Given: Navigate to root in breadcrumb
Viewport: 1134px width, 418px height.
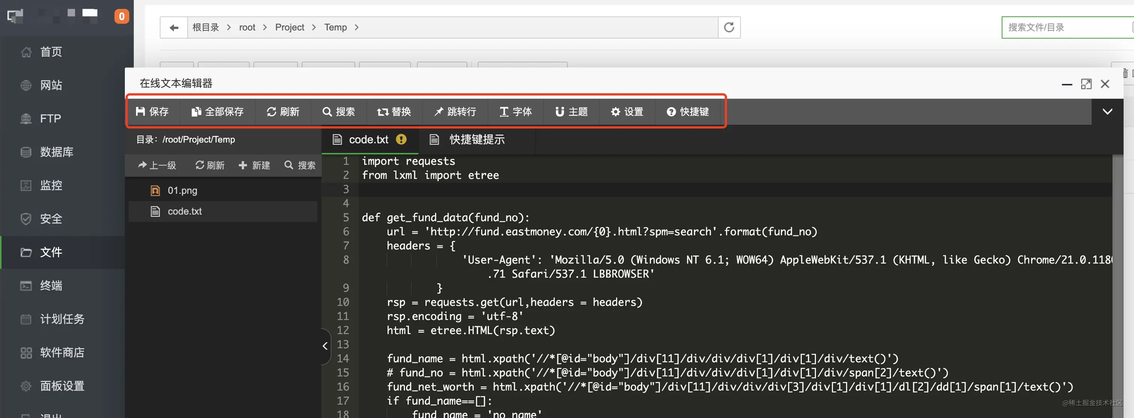Looking at the screenshot, I should pyautogui.click(x=247, y=27).
